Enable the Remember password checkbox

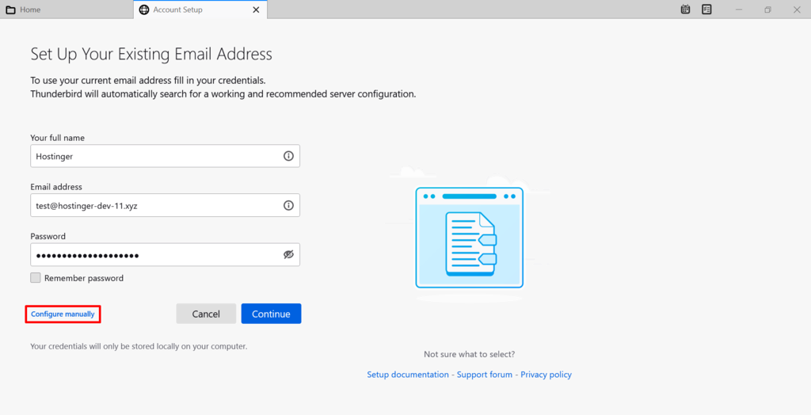tap(35, 278)
